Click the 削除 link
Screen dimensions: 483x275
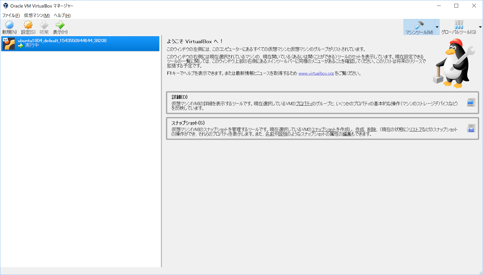pos(372,129)
